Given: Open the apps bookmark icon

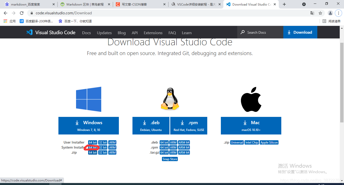Looking at the screenshot, I should [x=10, y=21].
